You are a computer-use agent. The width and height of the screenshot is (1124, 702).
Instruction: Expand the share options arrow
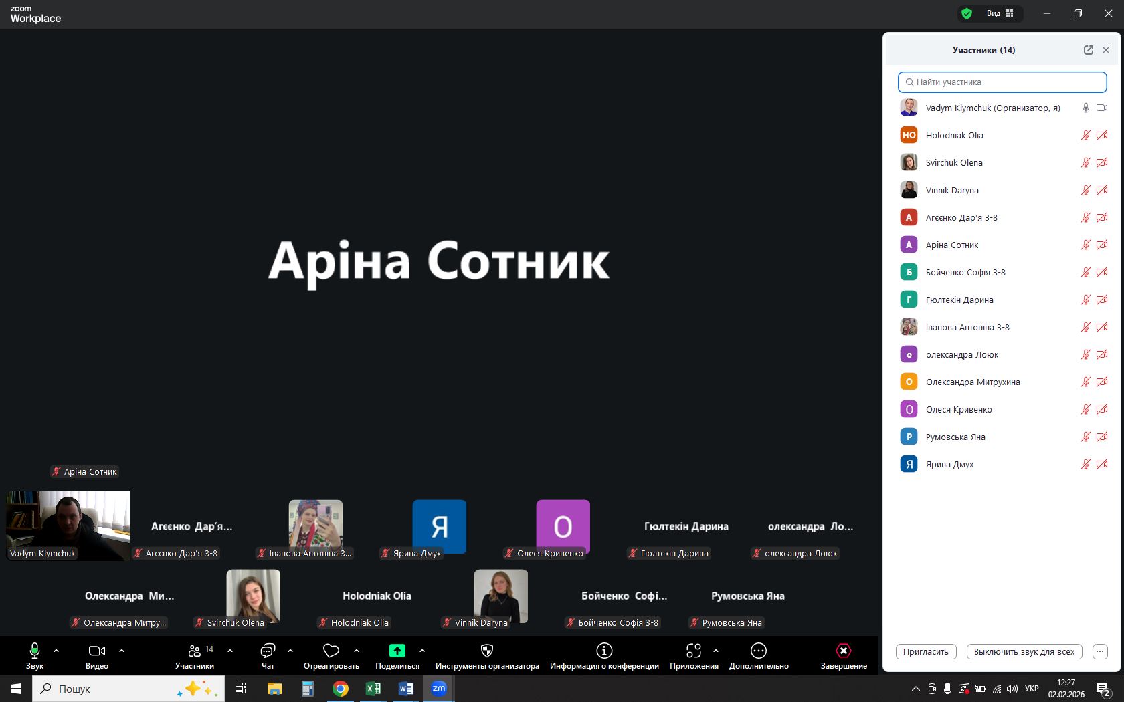pyautogui.click(x=422, y=650)
